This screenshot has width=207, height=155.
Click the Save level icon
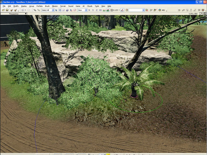[6, 10]
